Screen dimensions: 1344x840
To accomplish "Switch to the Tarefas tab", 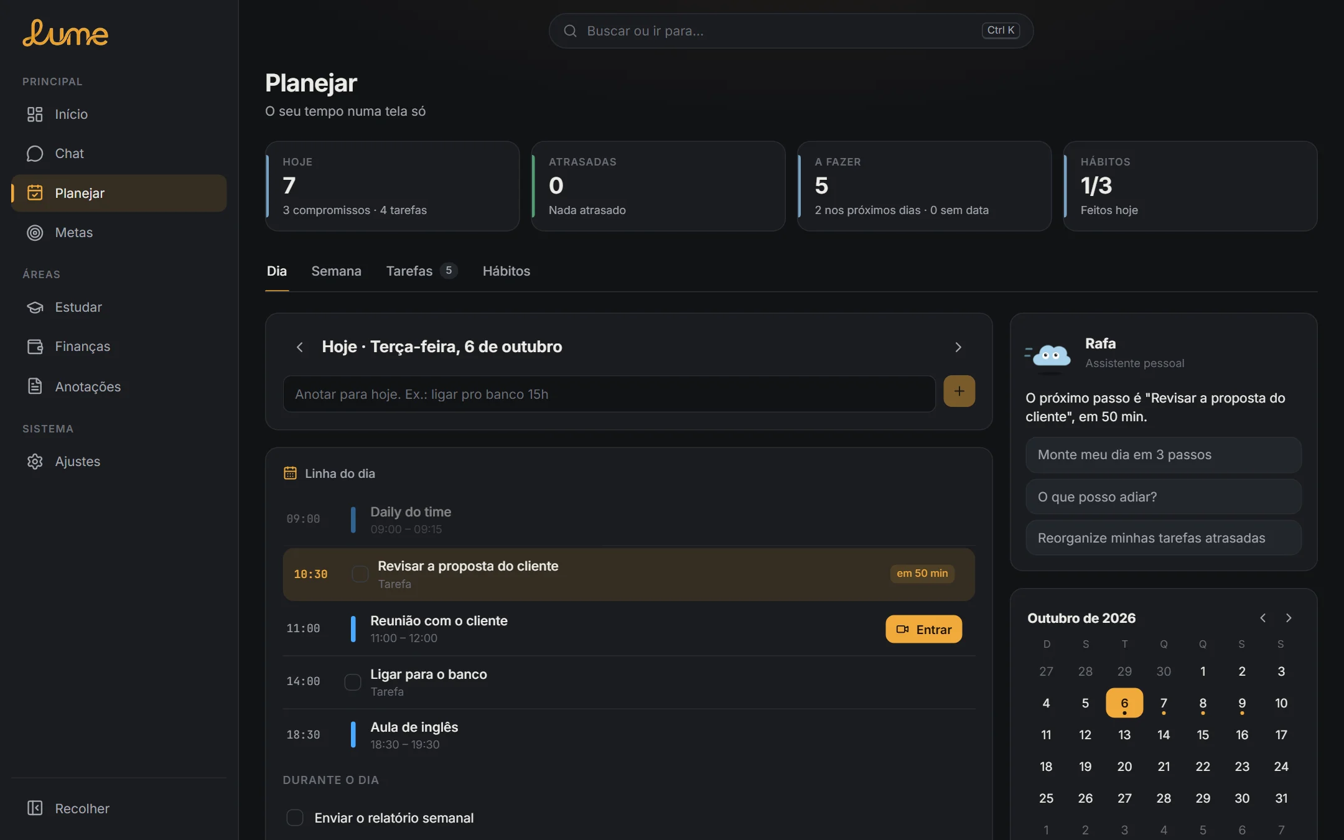I will 421,271.
